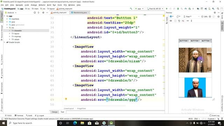Click Sync Project with Gradle Files icon
The image size is (224, 126).
[205, 9]
